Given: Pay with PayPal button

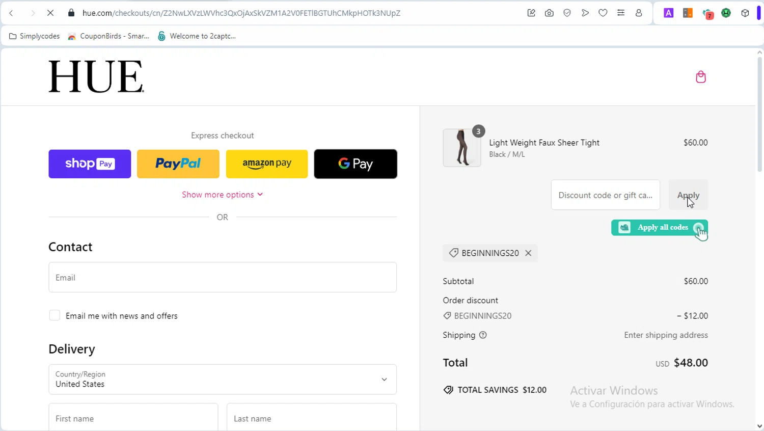Looking at the screenshot, I should 178,164.
